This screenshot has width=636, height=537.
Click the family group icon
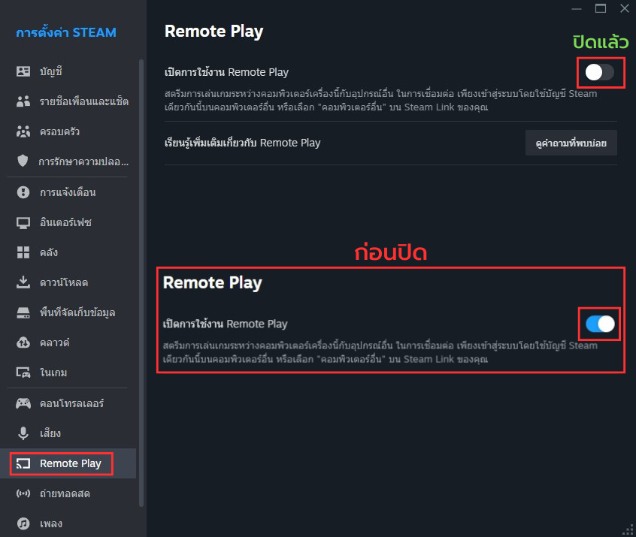[23, 131]
